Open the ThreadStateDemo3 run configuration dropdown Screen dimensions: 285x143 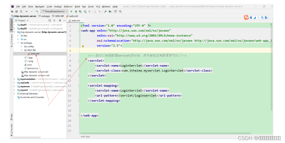click(55, 11)
